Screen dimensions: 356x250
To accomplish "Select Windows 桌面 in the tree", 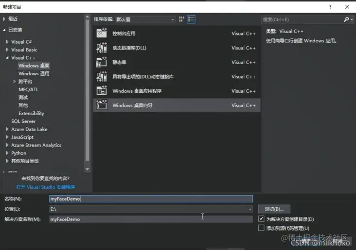I will pos(34,66).
